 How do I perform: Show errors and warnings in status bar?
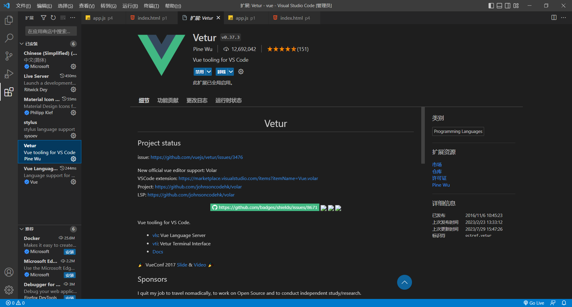(15, 303)
